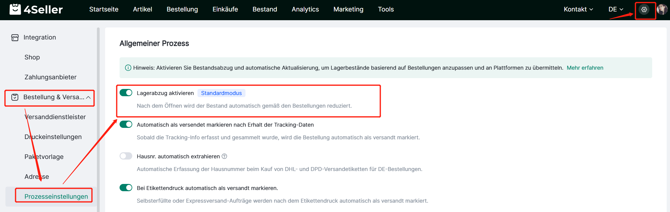Click the info icon in the Hinweis banner
670x212 pixels.
[128, 68]
